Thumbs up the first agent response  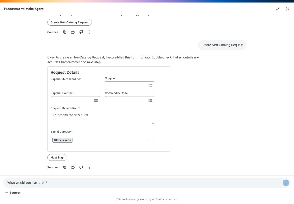click(73, 32)
